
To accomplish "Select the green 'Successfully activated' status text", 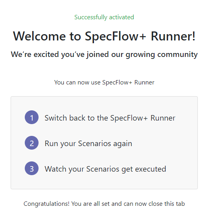I will click(x=104, y=17).
